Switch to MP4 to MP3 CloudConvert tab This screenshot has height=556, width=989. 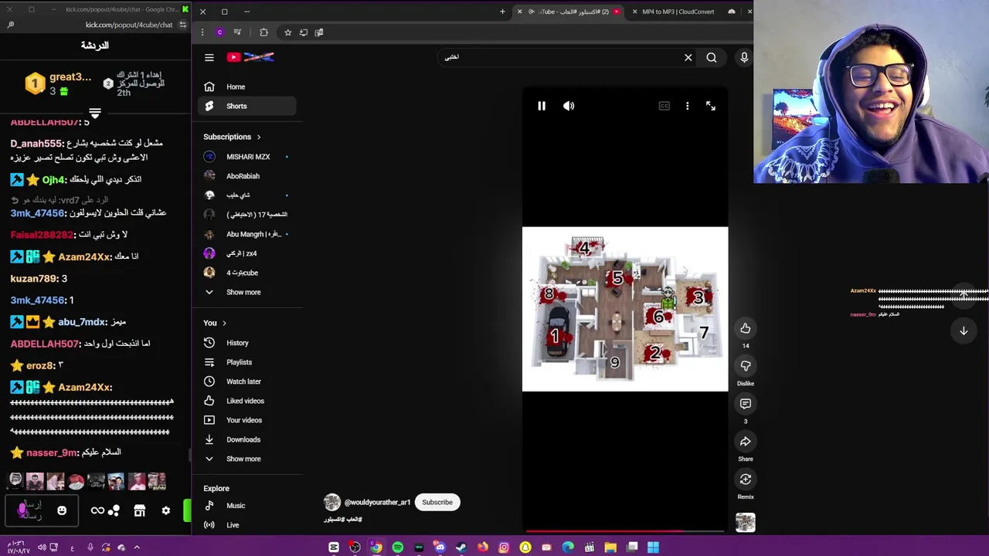coord(685,12)
